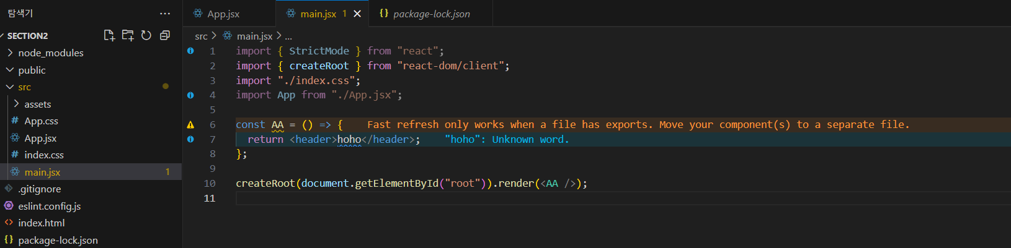Click the braces icon on package-lock.json tab
The image size is (1011, 248).
384,13
